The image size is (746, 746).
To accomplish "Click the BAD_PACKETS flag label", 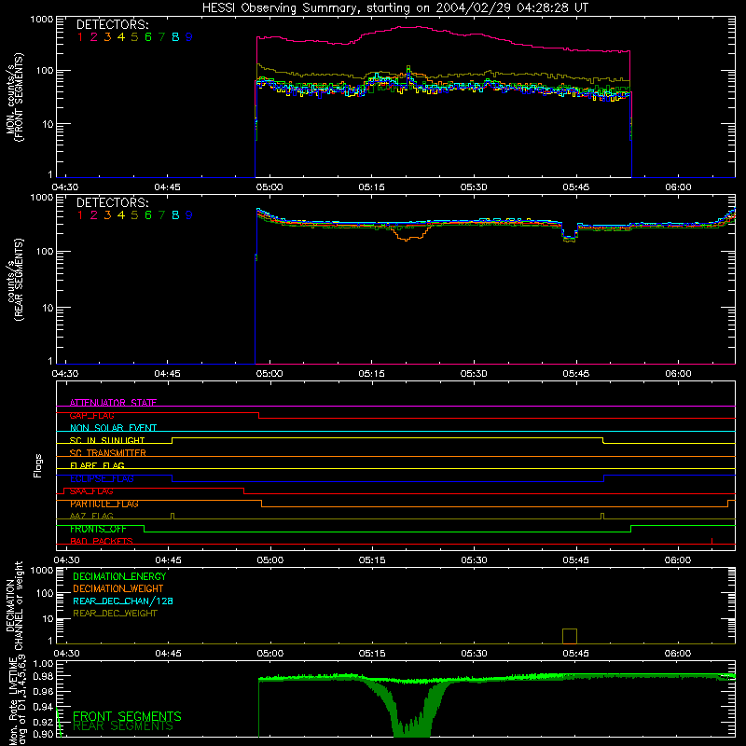I will click(x=102, y=542).
